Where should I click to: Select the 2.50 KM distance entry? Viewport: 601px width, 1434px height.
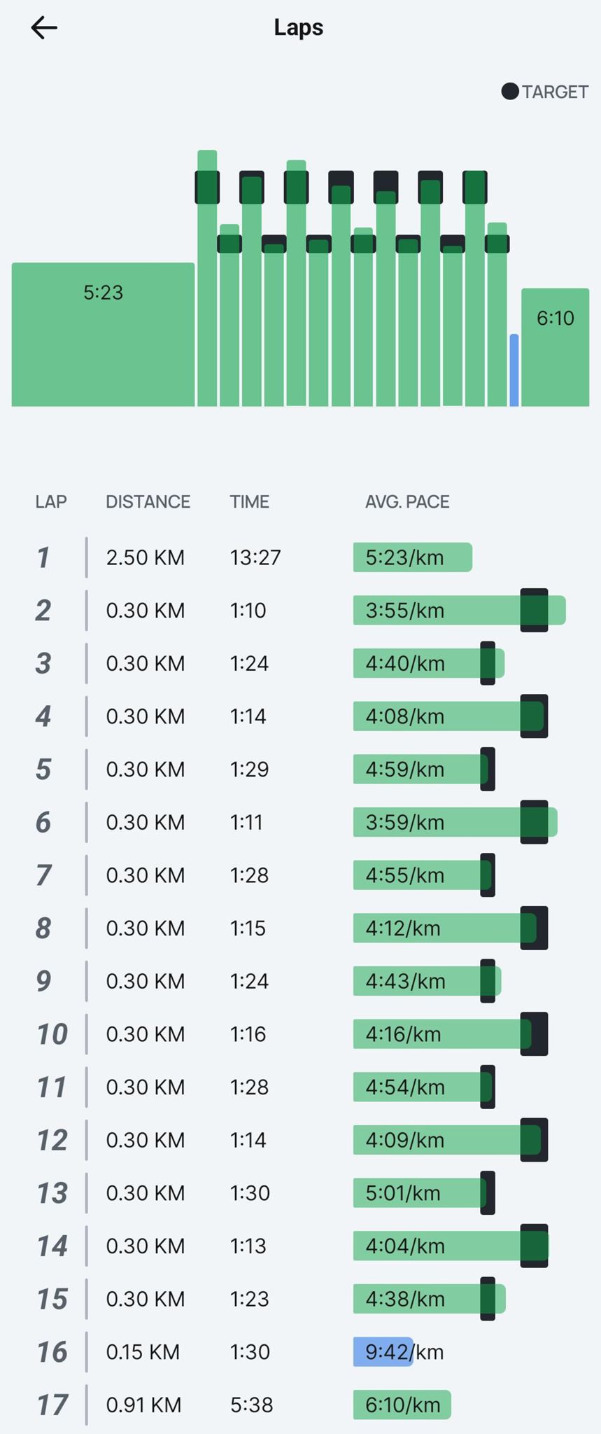pos(146,557)
